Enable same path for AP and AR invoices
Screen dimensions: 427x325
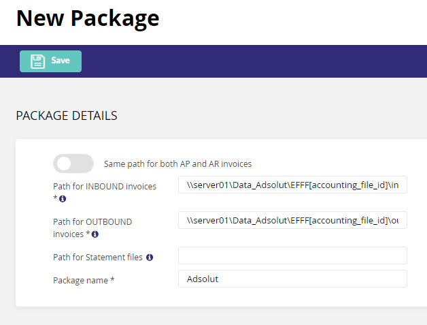coord(73,164)
